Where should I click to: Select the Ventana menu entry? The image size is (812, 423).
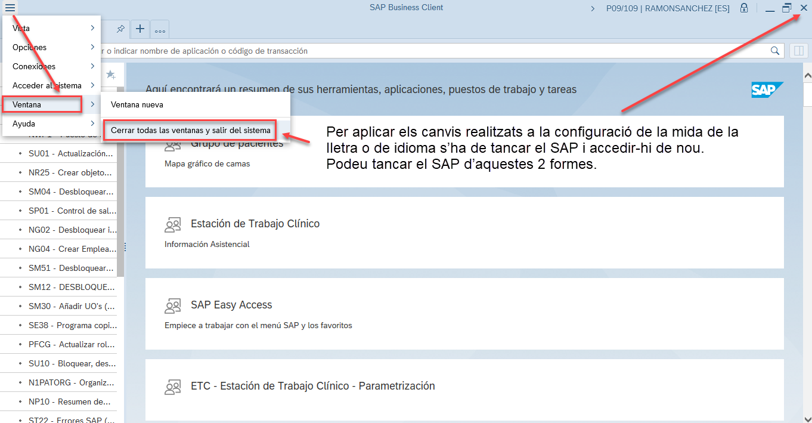click(52, 104)
